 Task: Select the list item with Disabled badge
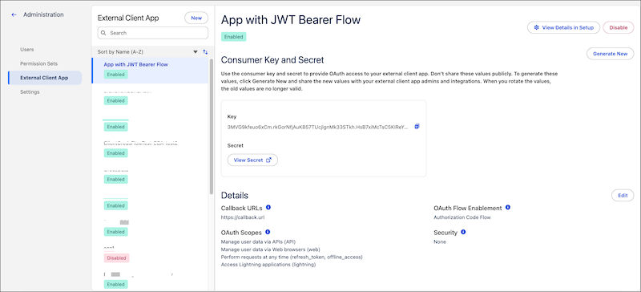(x=150, y=254)
